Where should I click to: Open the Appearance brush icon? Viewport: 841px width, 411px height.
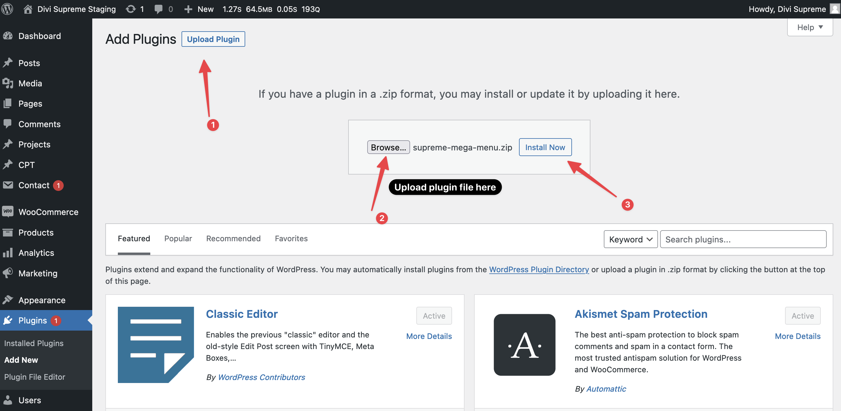pyautogui.click(x=8, y=300)
